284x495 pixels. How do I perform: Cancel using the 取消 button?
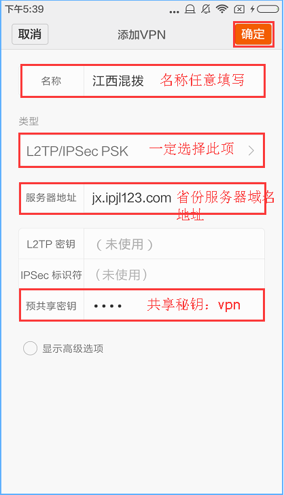(30, 34)
